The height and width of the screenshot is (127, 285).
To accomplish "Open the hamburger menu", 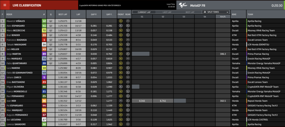I will pyautogui.click(x=5, y=5).
